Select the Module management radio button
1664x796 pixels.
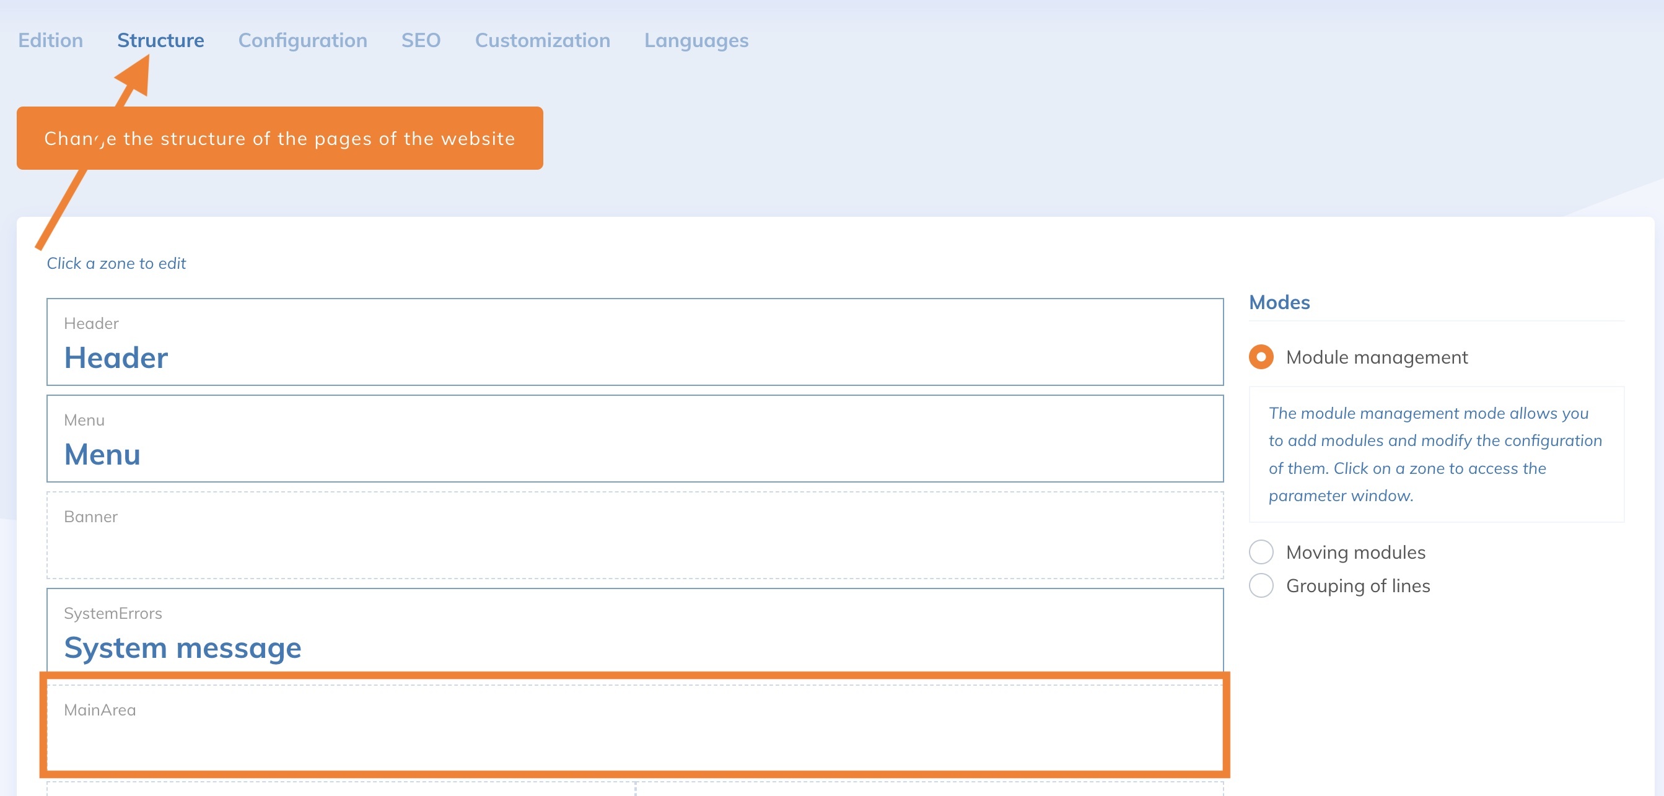click(x=1260, y=357)
